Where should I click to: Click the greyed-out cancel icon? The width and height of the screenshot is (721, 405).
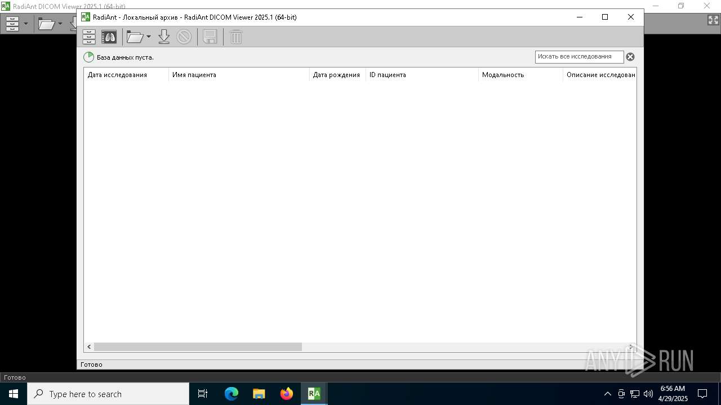(x=184, y=37)
